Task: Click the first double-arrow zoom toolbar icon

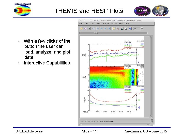Action: tap(98, 28)
